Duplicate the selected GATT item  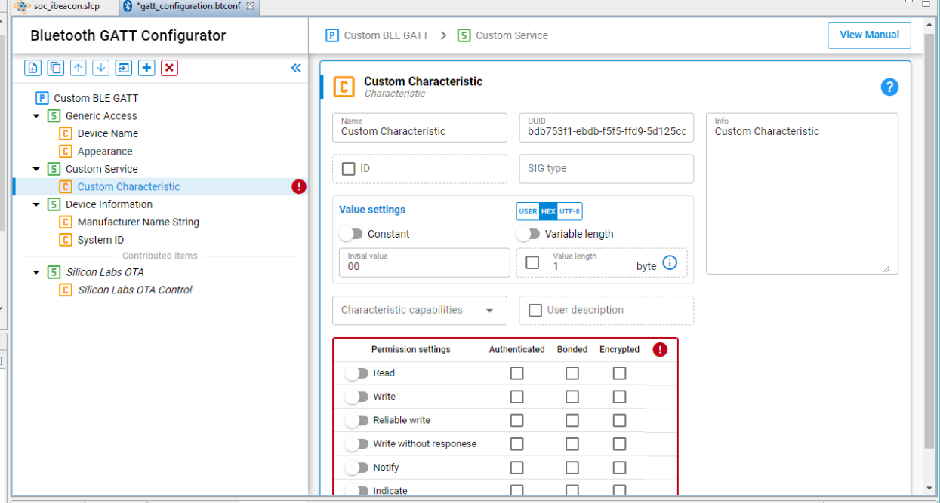[55, 67]
